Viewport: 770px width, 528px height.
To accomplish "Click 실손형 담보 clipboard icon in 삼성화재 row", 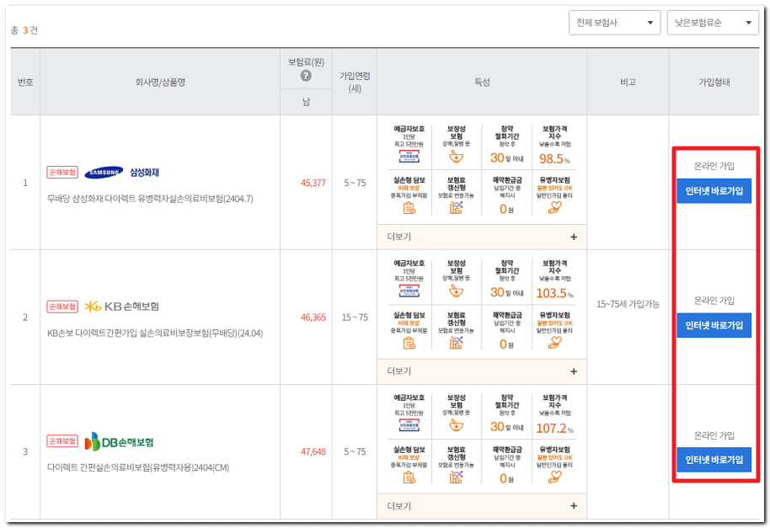I will [409, 209].
